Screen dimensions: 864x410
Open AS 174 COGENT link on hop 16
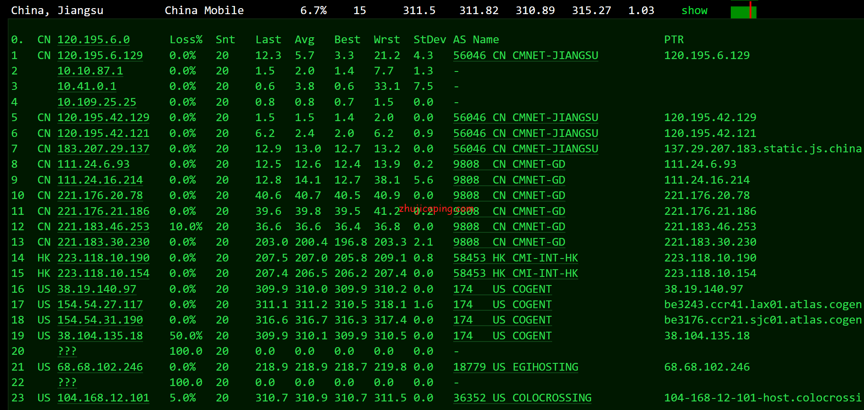(x=502, y=289)
